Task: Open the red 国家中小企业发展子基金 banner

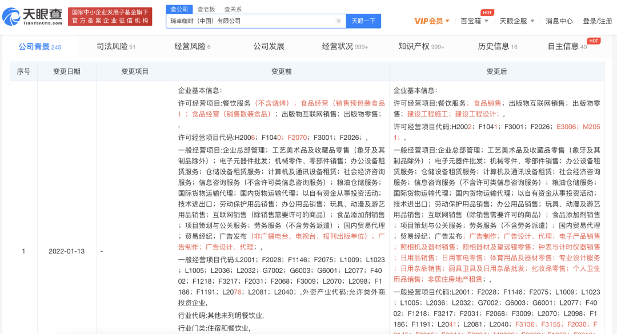Action: pyautogui.click(x=110, y=17)
